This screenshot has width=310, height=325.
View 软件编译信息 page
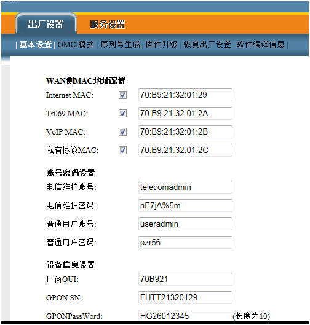point(261,44)
